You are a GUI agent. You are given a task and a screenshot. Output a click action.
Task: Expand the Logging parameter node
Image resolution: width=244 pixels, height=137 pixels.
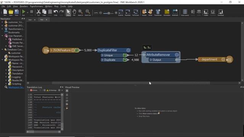click(6, 77)
